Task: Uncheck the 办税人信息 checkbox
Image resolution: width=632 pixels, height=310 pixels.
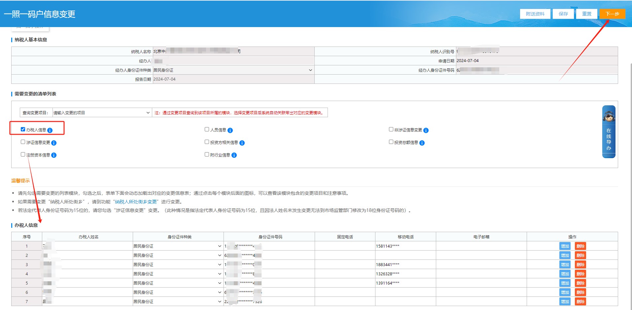Action: [x=23, y=129]
